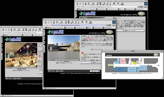
Task: Click the Internet Explorer logo in the top-right window
Action: [146, 4]
